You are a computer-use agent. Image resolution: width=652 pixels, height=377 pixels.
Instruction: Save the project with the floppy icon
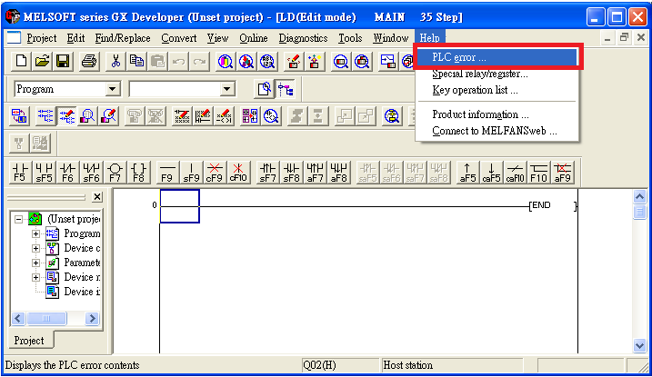(63, 62)
